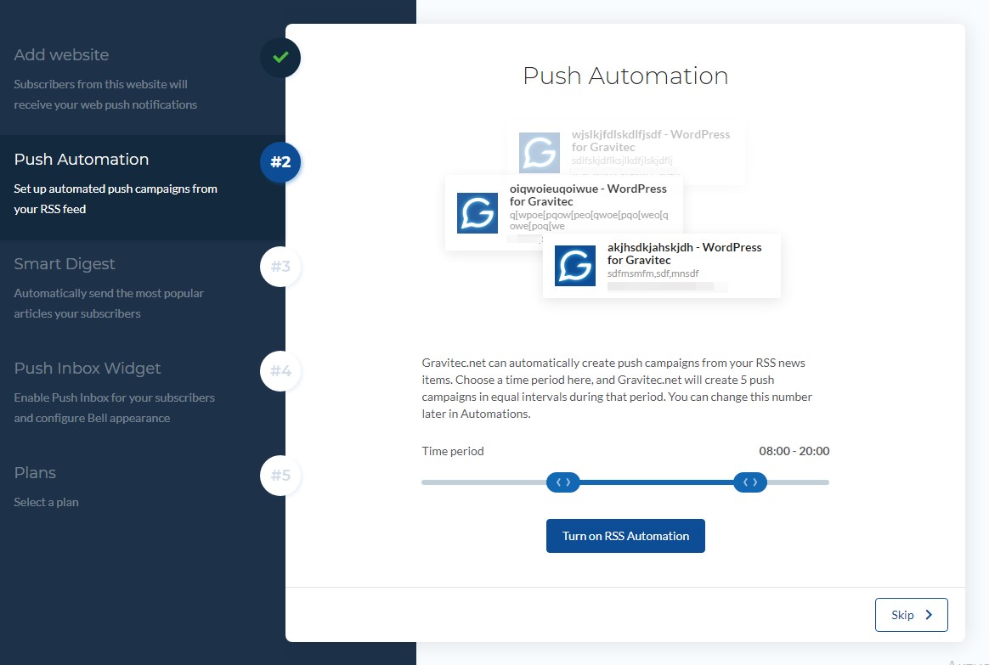Click the akjhsdkjahskjdh notification card
The width and height of the screenshot is (989, 665).
(x=662, y=266)
